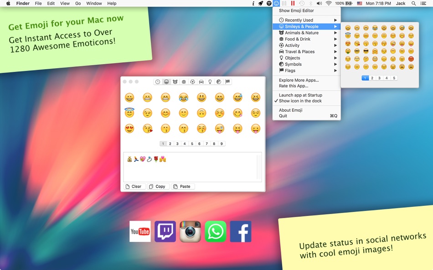This screenshot has height=270, width=433.
Task: Open the volume control in menu bar
Action: pos(319,3)
